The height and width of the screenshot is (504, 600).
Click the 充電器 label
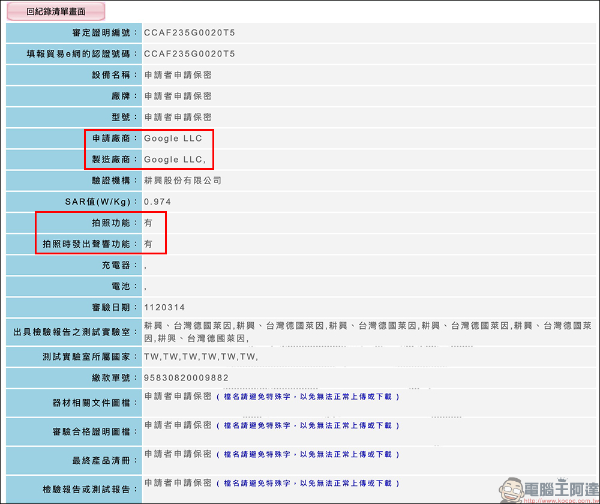119,265
